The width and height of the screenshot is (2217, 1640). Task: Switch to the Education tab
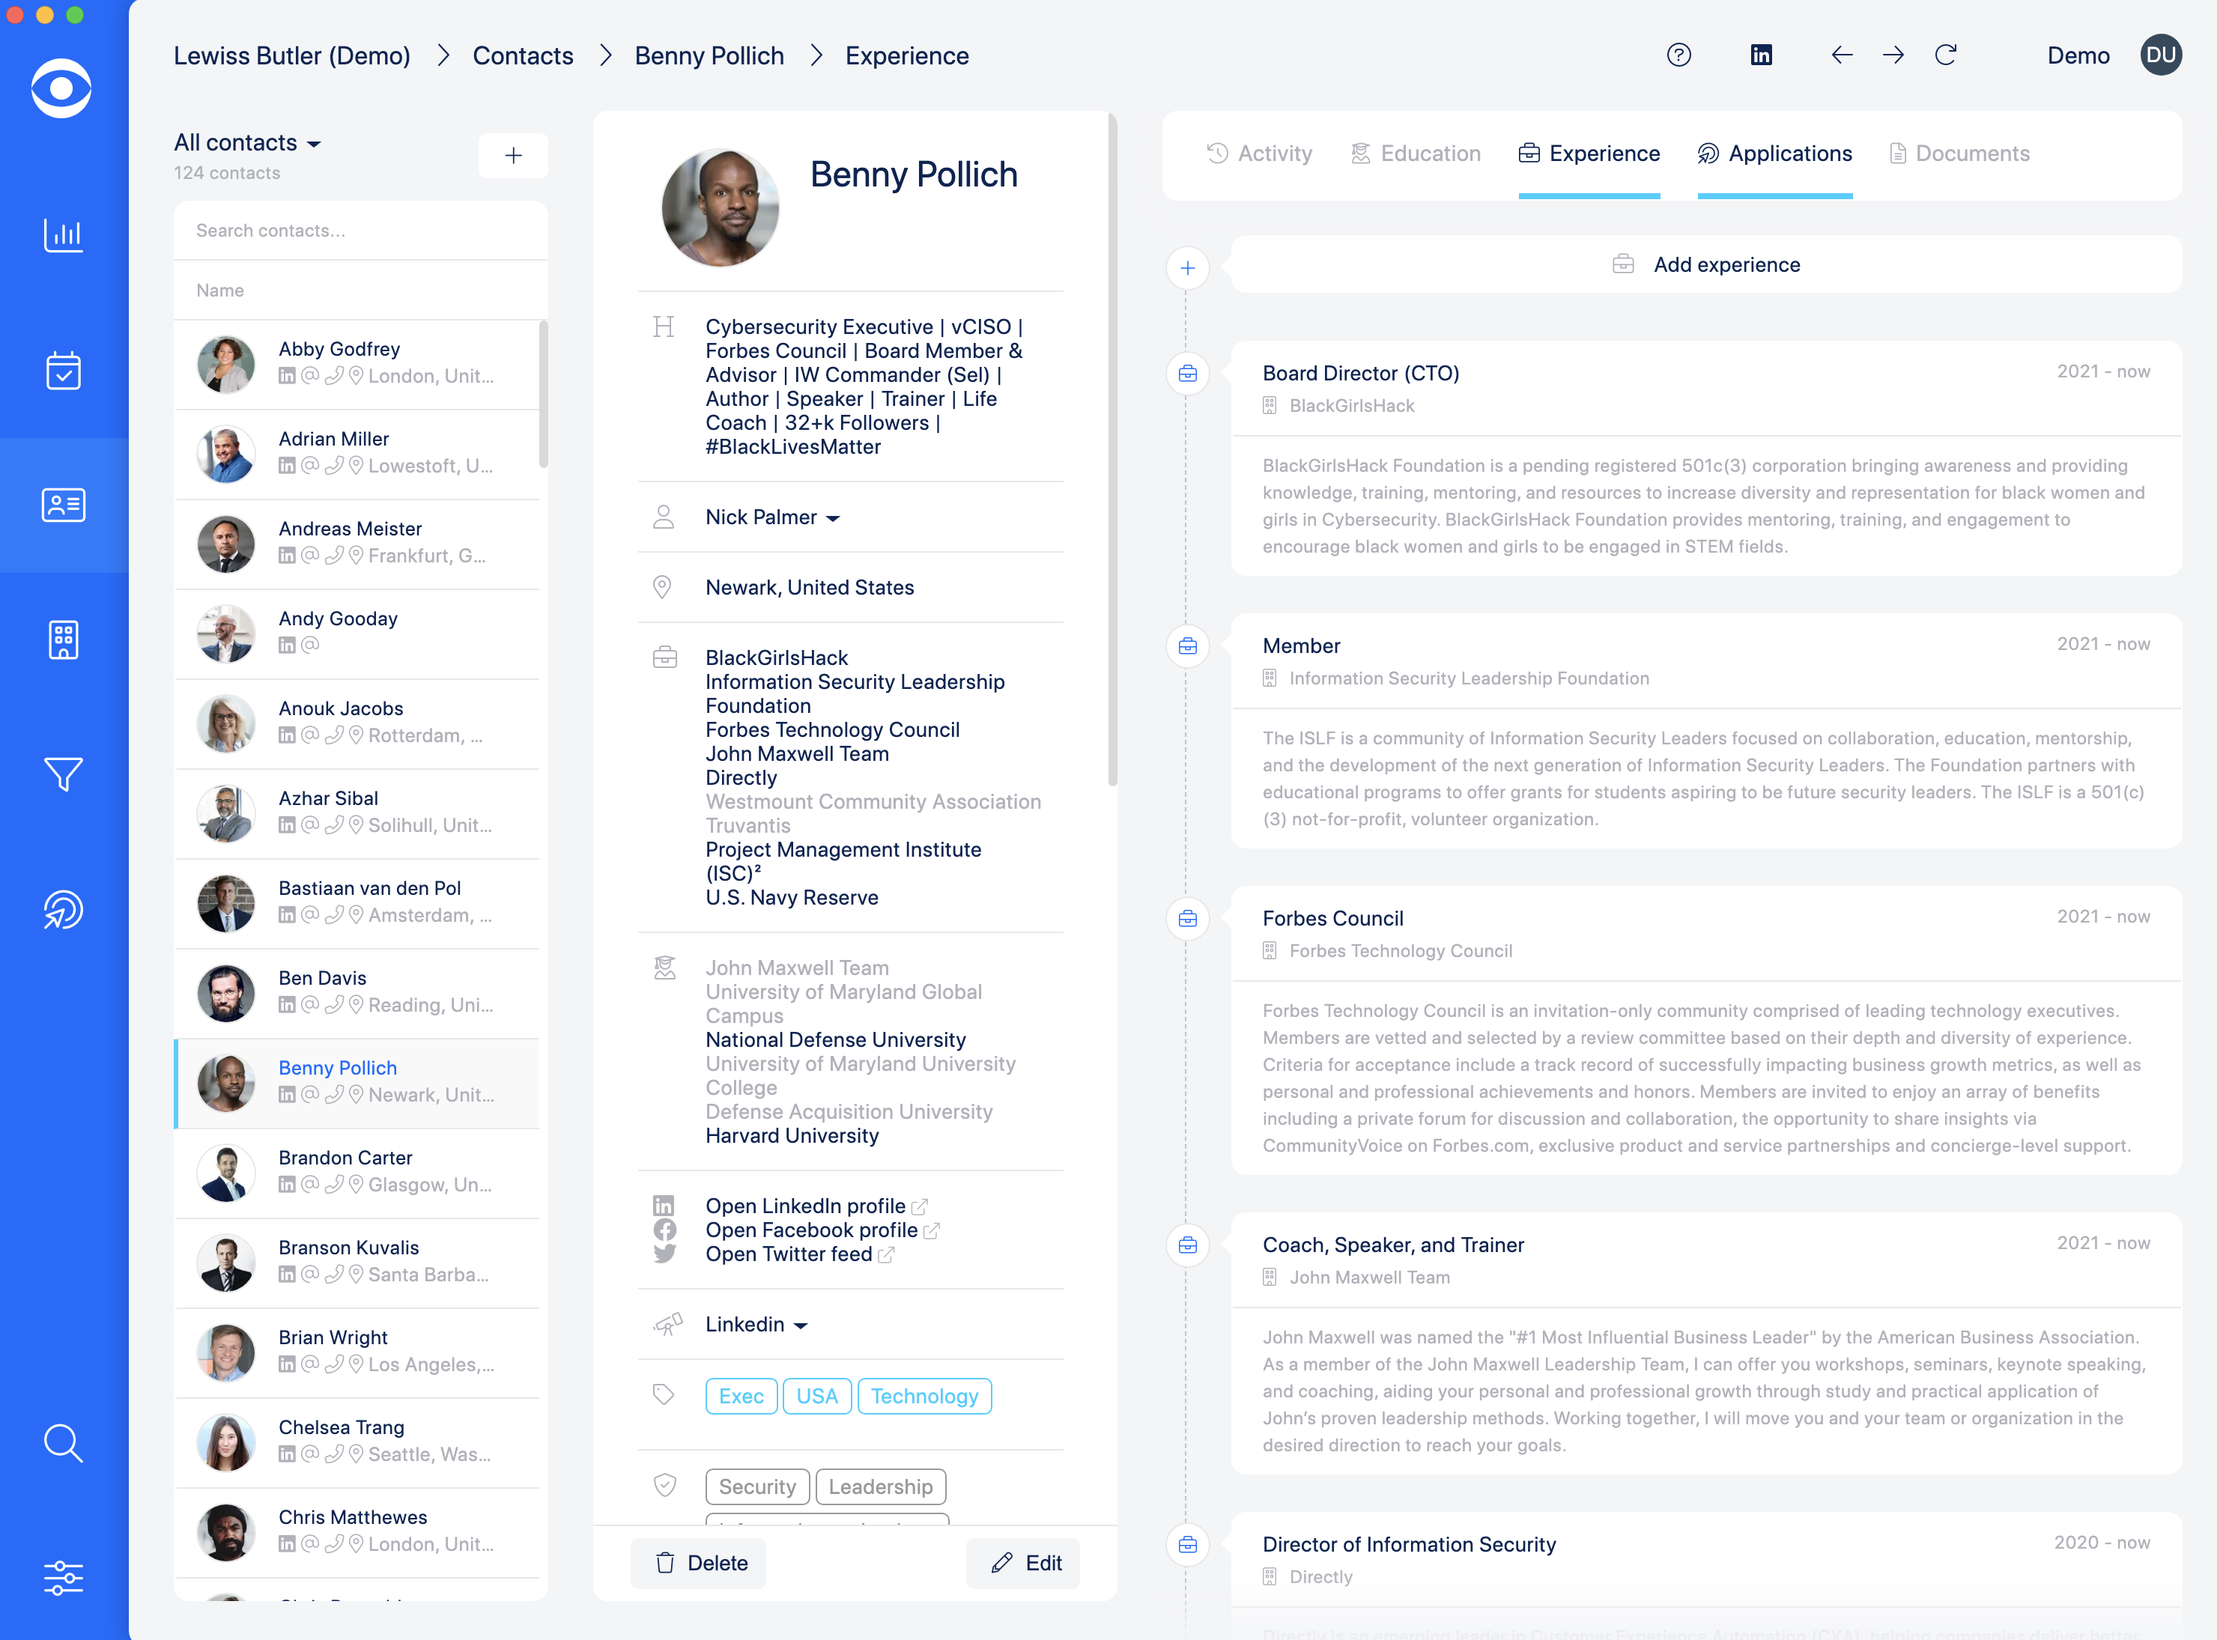(x=1416, y=154)
